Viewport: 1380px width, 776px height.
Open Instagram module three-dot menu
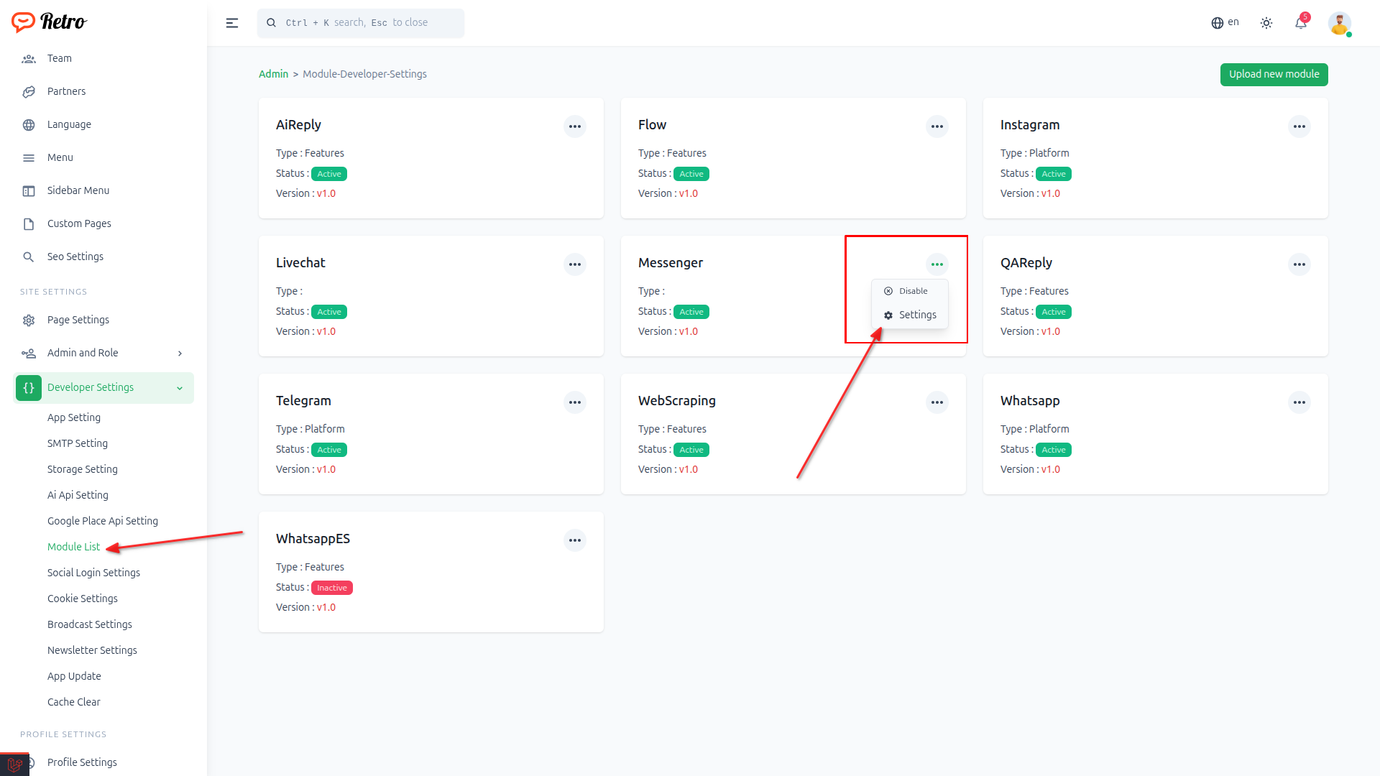[1299, 126]
